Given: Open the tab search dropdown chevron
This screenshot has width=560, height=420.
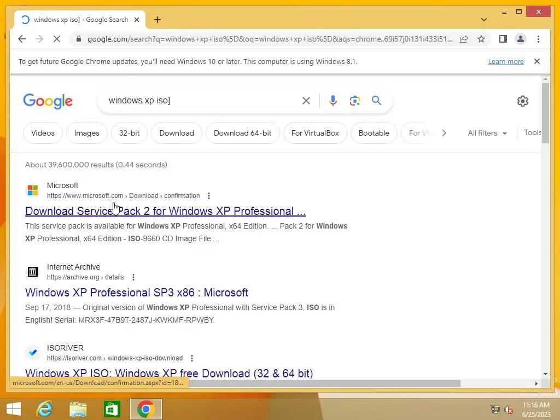Looking at the screenshot, I should pos(484,20).
